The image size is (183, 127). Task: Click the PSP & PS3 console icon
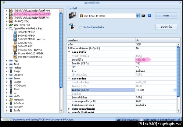click(11, 25)
